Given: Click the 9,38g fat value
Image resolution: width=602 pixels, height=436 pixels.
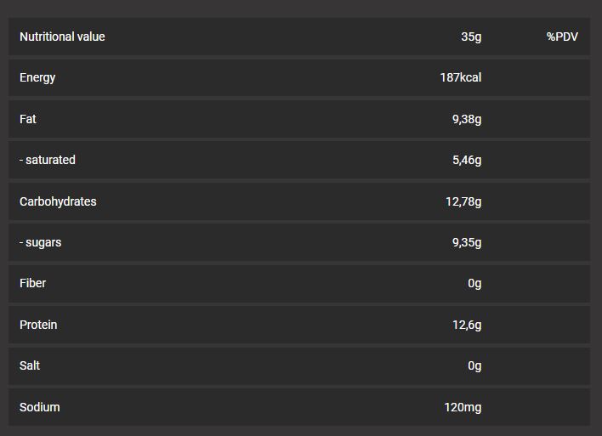Looking at the screenshot, I should click(467, 119).
